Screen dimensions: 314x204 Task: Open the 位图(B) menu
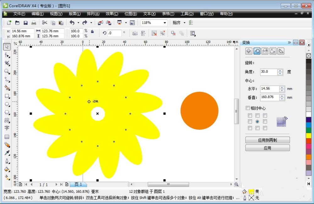tap(131, 14)
